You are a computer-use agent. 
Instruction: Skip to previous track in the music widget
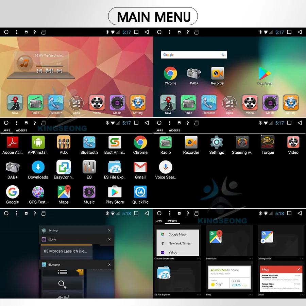[x=40, y=71]
